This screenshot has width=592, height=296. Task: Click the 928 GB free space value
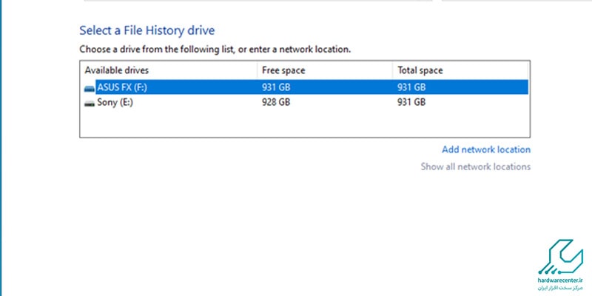276,102
